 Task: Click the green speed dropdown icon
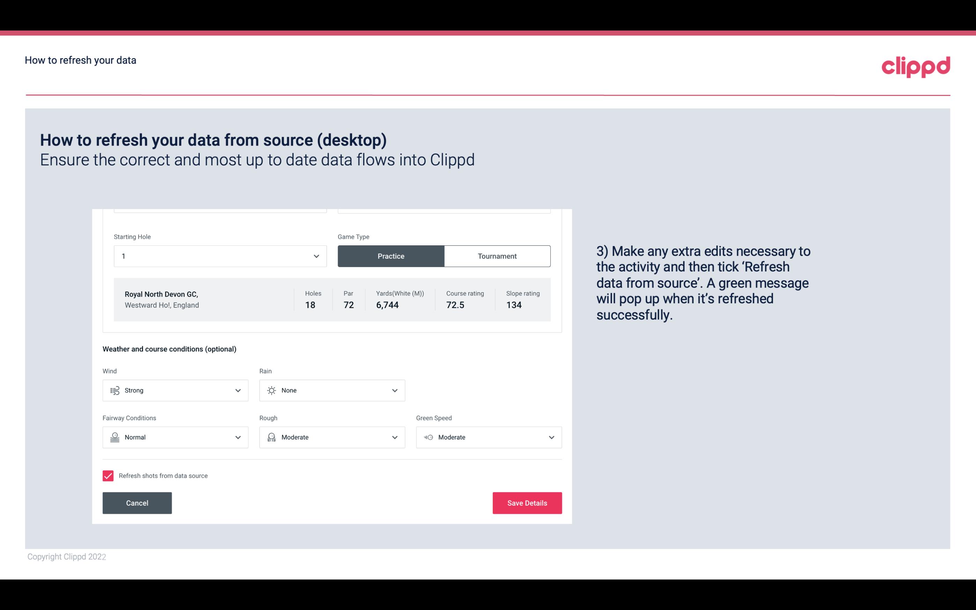552,437
